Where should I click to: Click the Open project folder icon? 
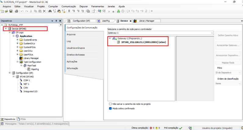click(x=7, y=11)
